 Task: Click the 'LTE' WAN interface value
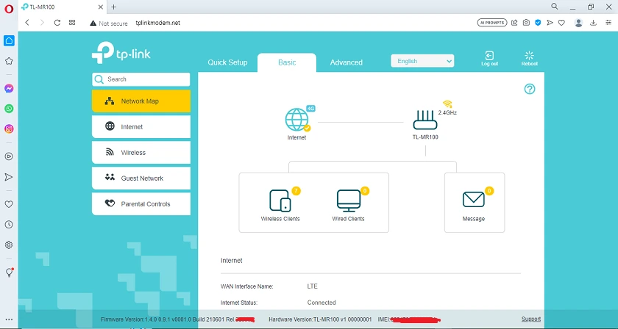312,286
